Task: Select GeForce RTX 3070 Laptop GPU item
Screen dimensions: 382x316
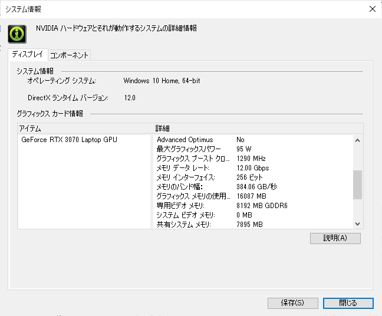Action: [x=69, y=140]
